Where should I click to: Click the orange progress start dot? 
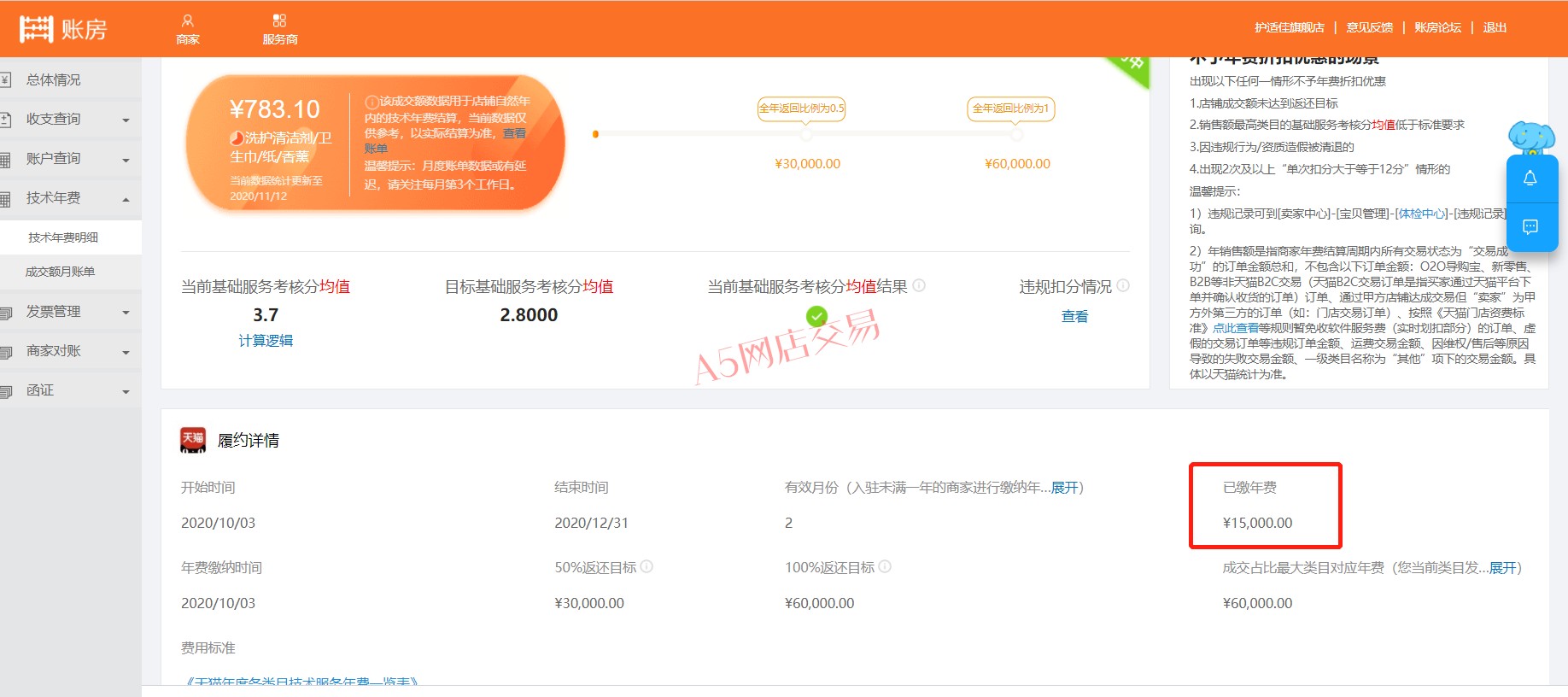coord(595,134)
